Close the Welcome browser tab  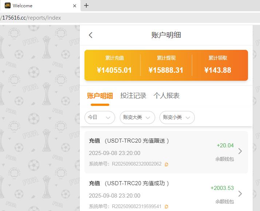click(x=75, y=5)
